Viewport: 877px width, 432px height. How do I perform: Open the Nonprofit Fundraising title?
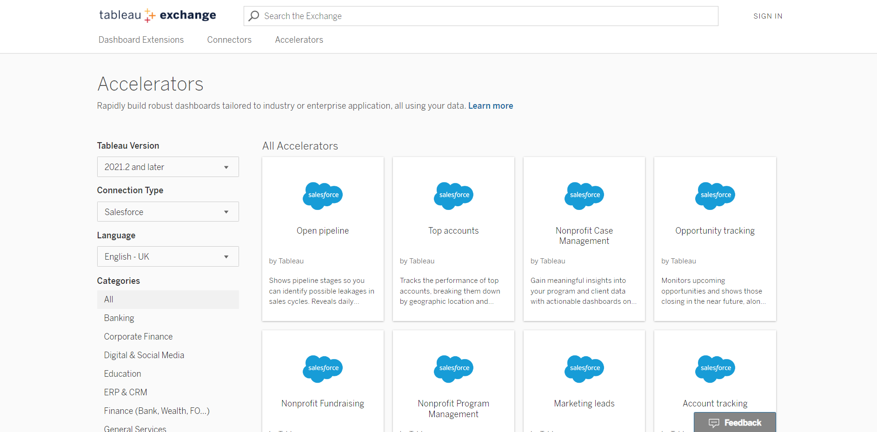[x=323, y=404]
